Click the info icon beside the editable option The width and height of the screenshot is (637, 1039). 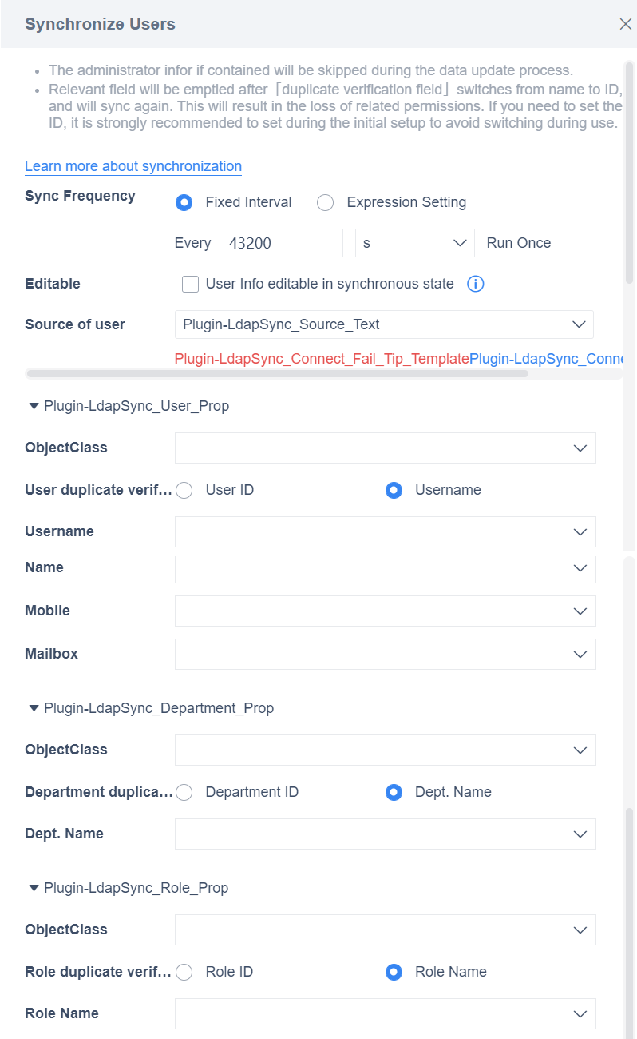(475, 284)
